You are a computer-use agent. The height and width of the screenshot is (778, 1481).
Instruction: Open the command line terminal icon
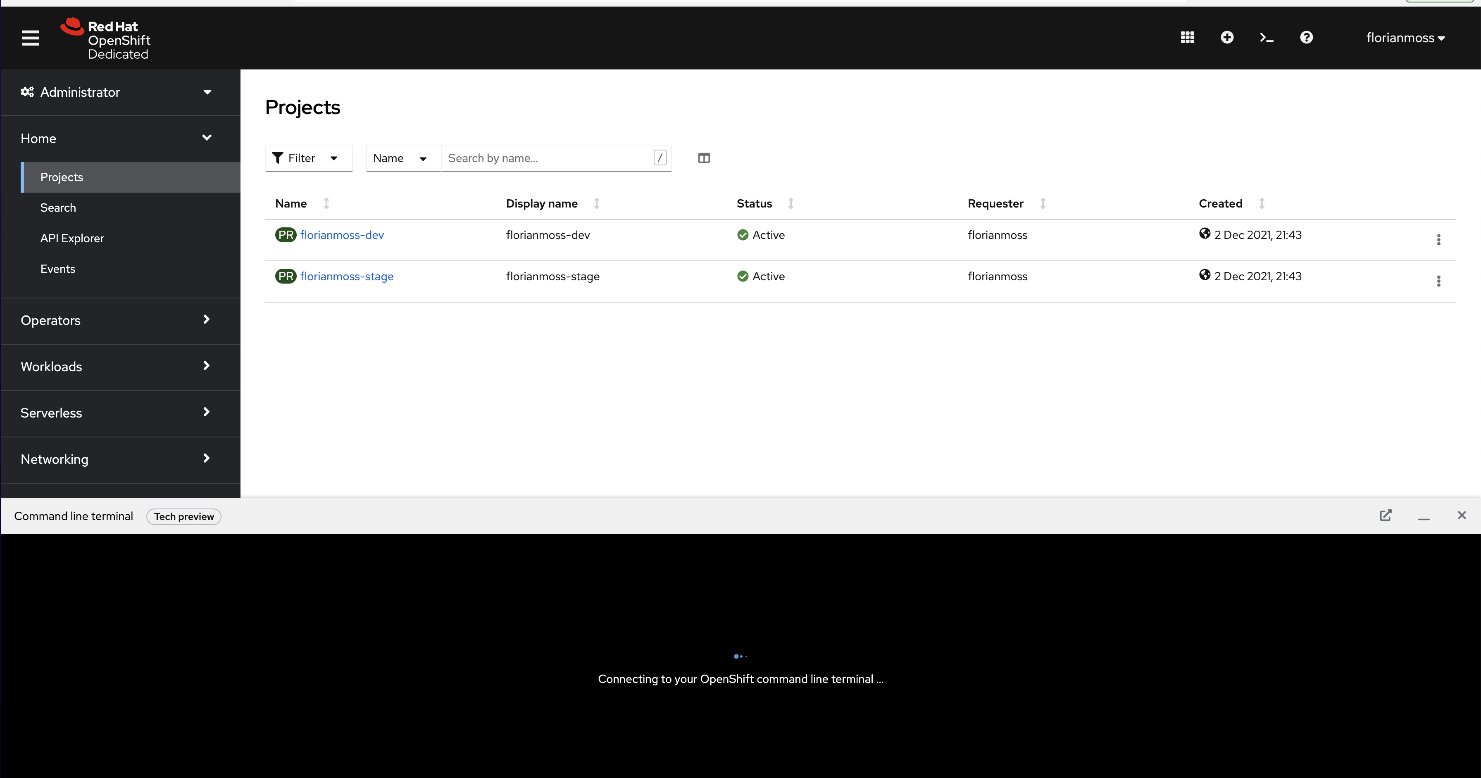coord(1267,37)
